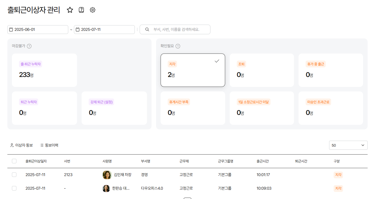373x199 pixels.
Task: Click 김인재 차장 profile photo thumbnail
Action: pyautogui.click(x=107, y=175)
